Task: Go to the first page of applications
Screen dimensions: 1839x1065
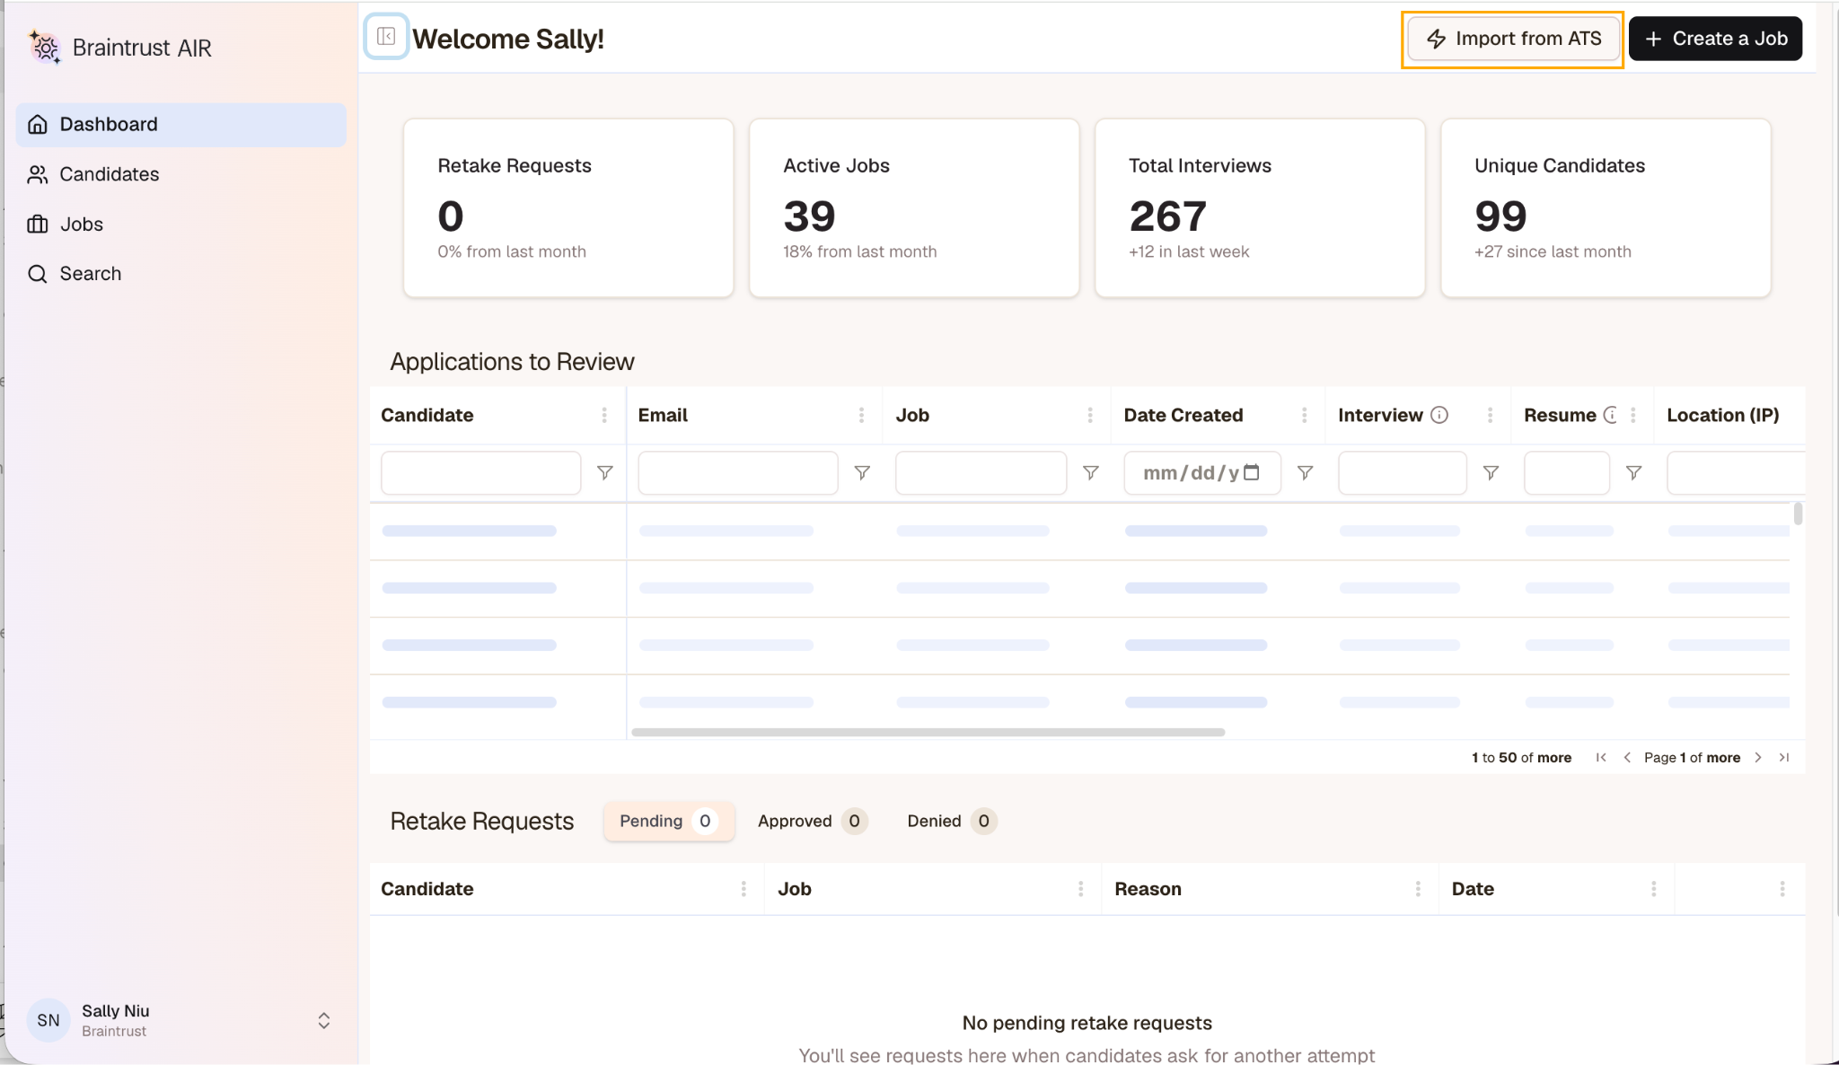Action: click(1601, 757)
